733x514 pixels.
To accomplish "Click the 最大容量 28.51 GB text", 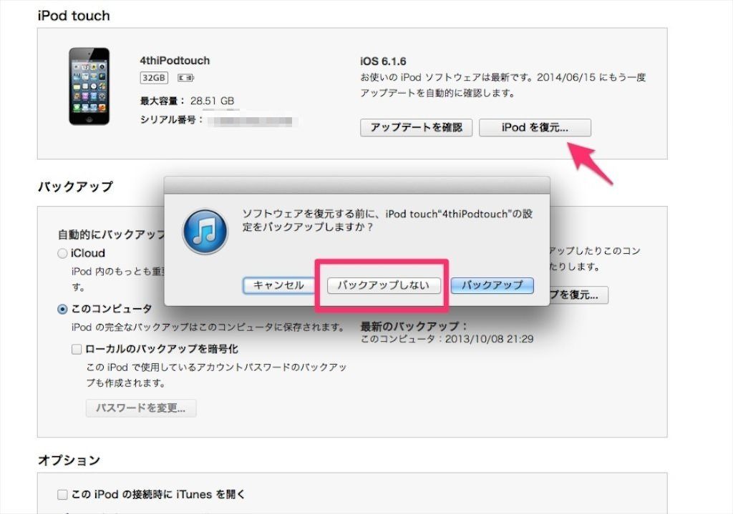I will tap(187, 101).
